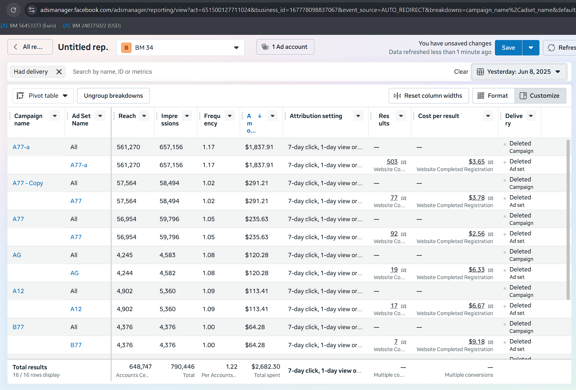Click Ungroup breakdowns button

tap(113, 96)
